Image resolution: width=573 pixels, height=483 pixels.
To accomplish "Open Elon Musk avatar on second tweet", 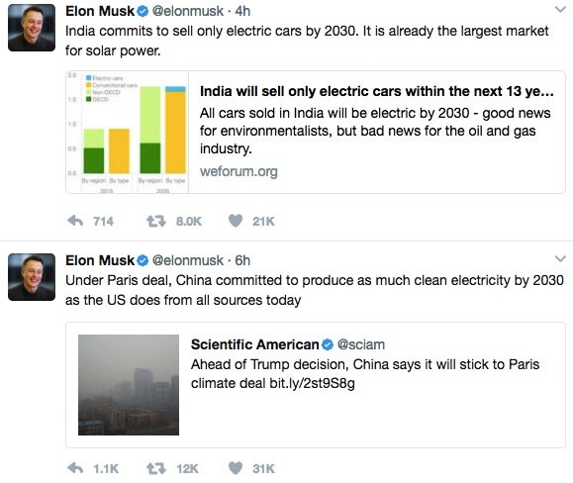I will [32, 277].
